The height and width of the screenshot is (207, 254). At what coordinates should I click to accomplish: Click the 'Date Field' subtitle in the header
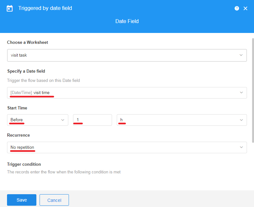click(x=127, y=21)
